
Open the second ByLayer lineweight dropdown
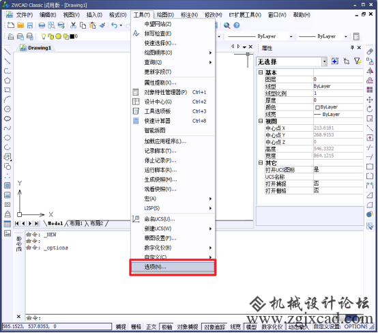click(x=346, y=36)
